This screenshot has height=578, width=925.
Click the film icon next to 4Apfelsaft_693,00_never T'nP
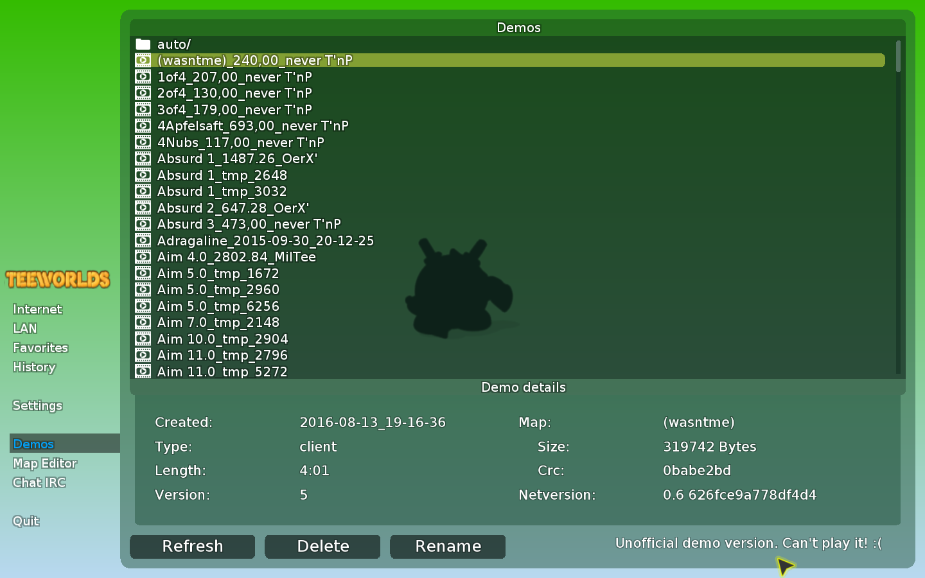tap(143, 126)
